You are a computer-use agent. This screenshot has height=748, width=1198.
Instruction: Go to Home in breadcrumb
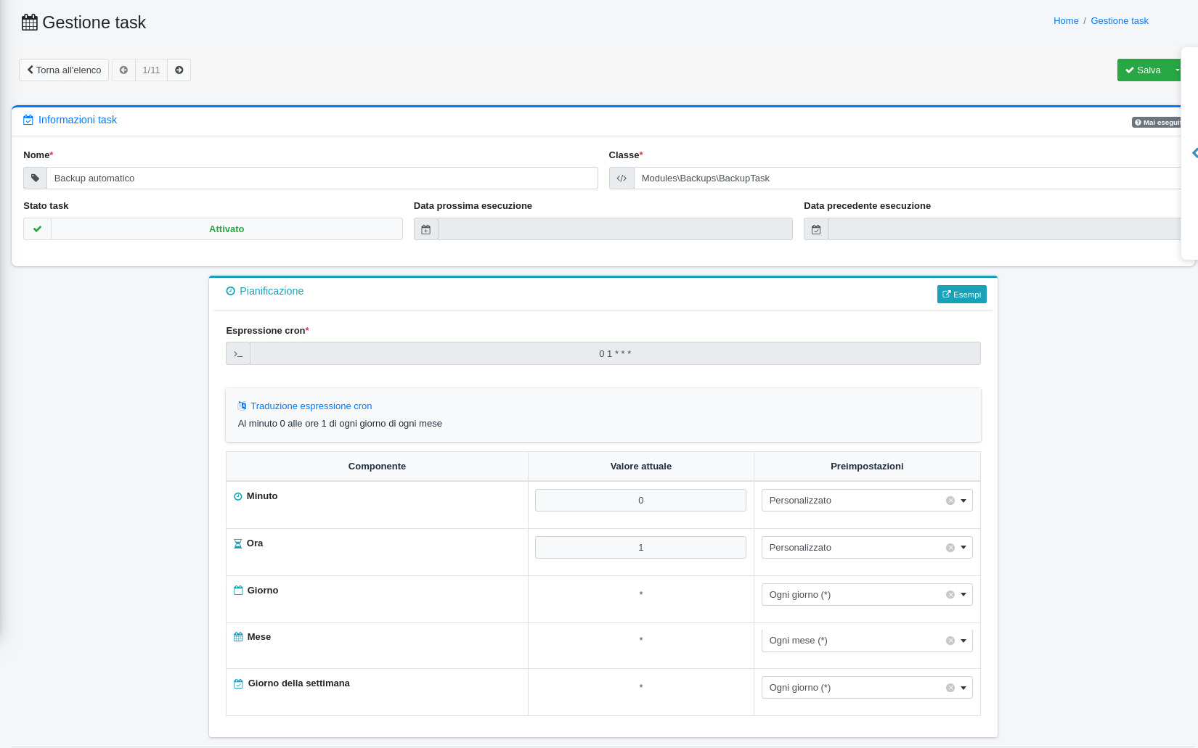click(x=1066, y=21)
